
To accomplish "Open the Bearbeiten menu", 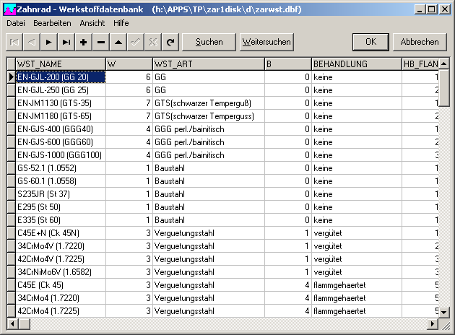I will [x=51, y=23].
